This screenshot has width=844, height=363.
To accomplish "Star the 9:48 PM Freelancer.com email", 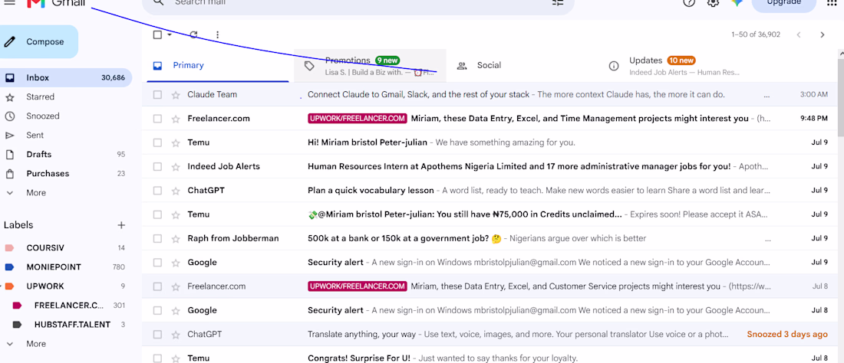I will pyautogui.click(x=175, y=119).
